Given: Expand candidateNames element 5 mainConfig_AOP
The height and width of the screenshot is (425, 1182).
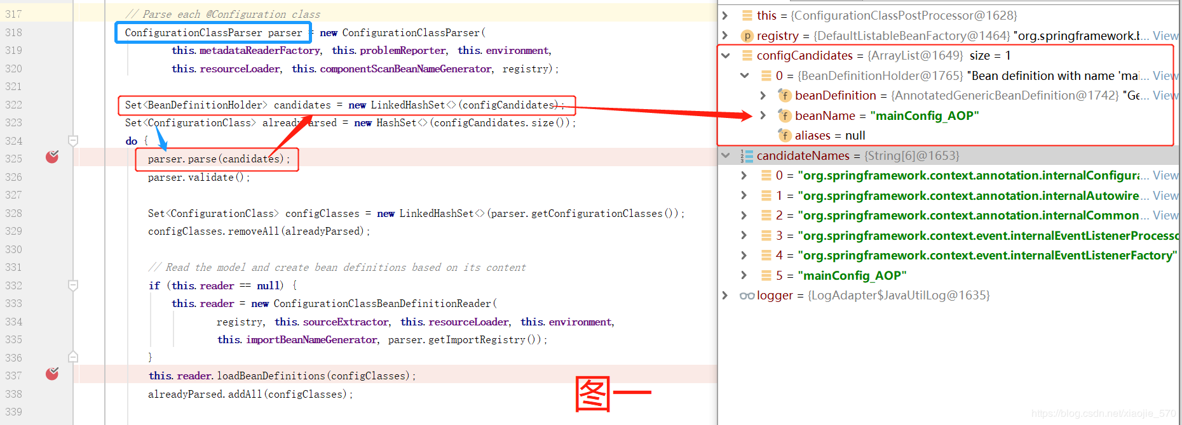Looking at the screenshot, I should pyautogui.click(x=744, y=275).
